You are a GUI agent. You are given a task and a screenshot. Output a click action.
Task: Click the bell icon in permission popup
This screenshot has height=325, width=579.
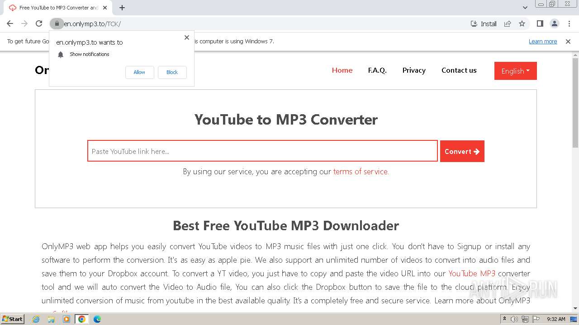click(61, 54)
